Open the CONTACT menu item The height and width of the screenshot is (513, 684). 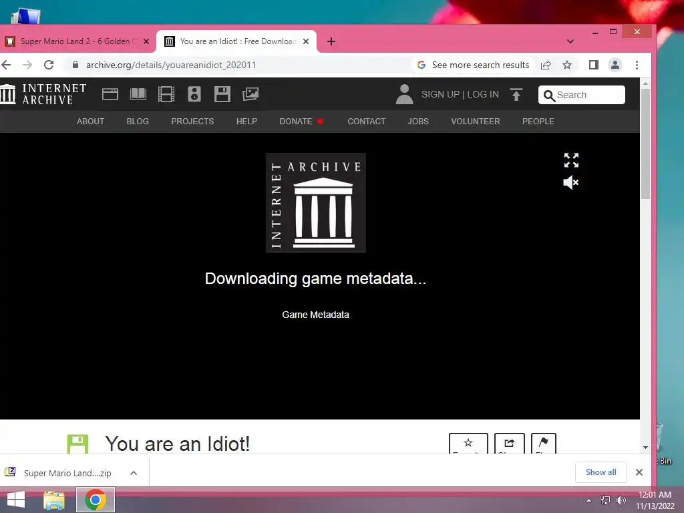click(x=367, y=122)
